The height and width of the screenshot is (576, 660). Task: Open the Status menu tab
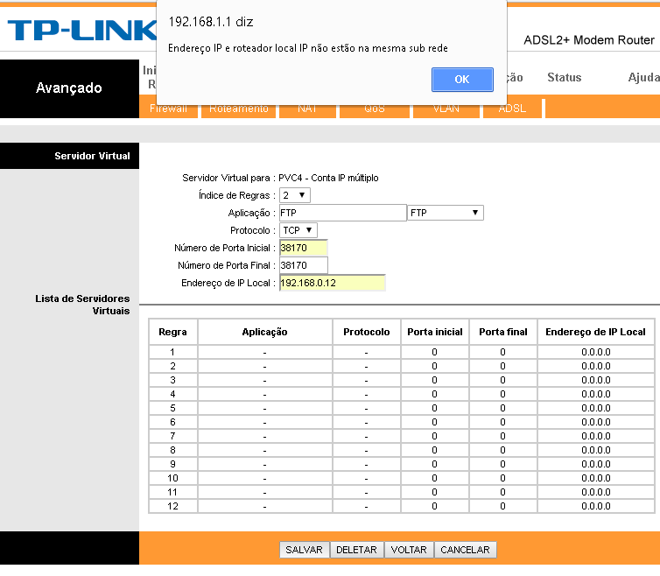pyautogui.click(x=564, y=78)
